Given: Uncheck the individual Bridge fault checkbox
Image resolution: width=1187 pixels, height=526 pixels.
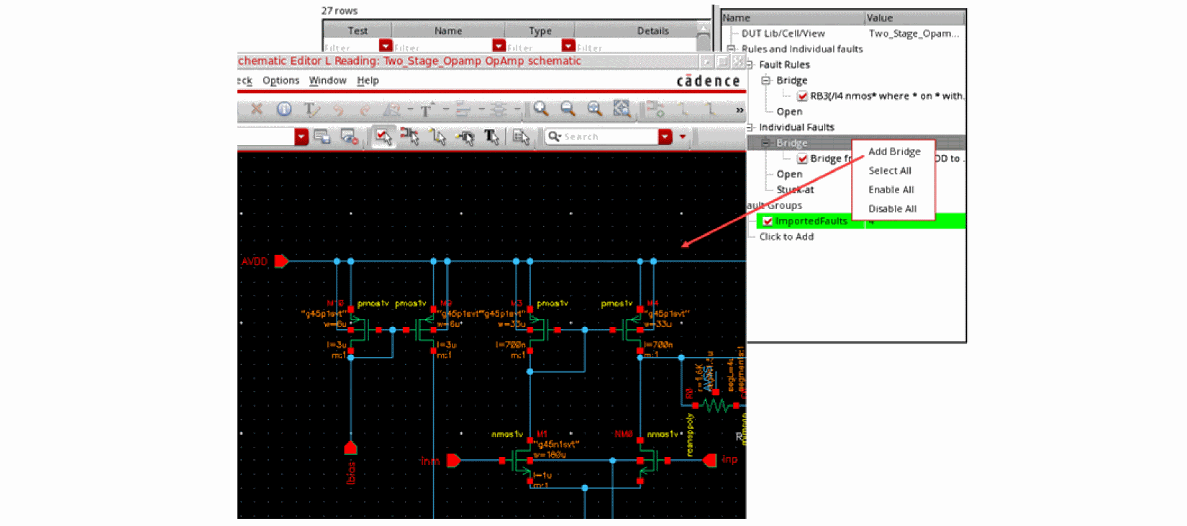Looking at the screenshot, I should (x=802, y=159).
